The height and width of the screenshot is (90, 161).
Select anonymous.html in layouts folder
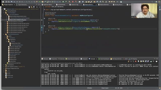click(15, 43)
